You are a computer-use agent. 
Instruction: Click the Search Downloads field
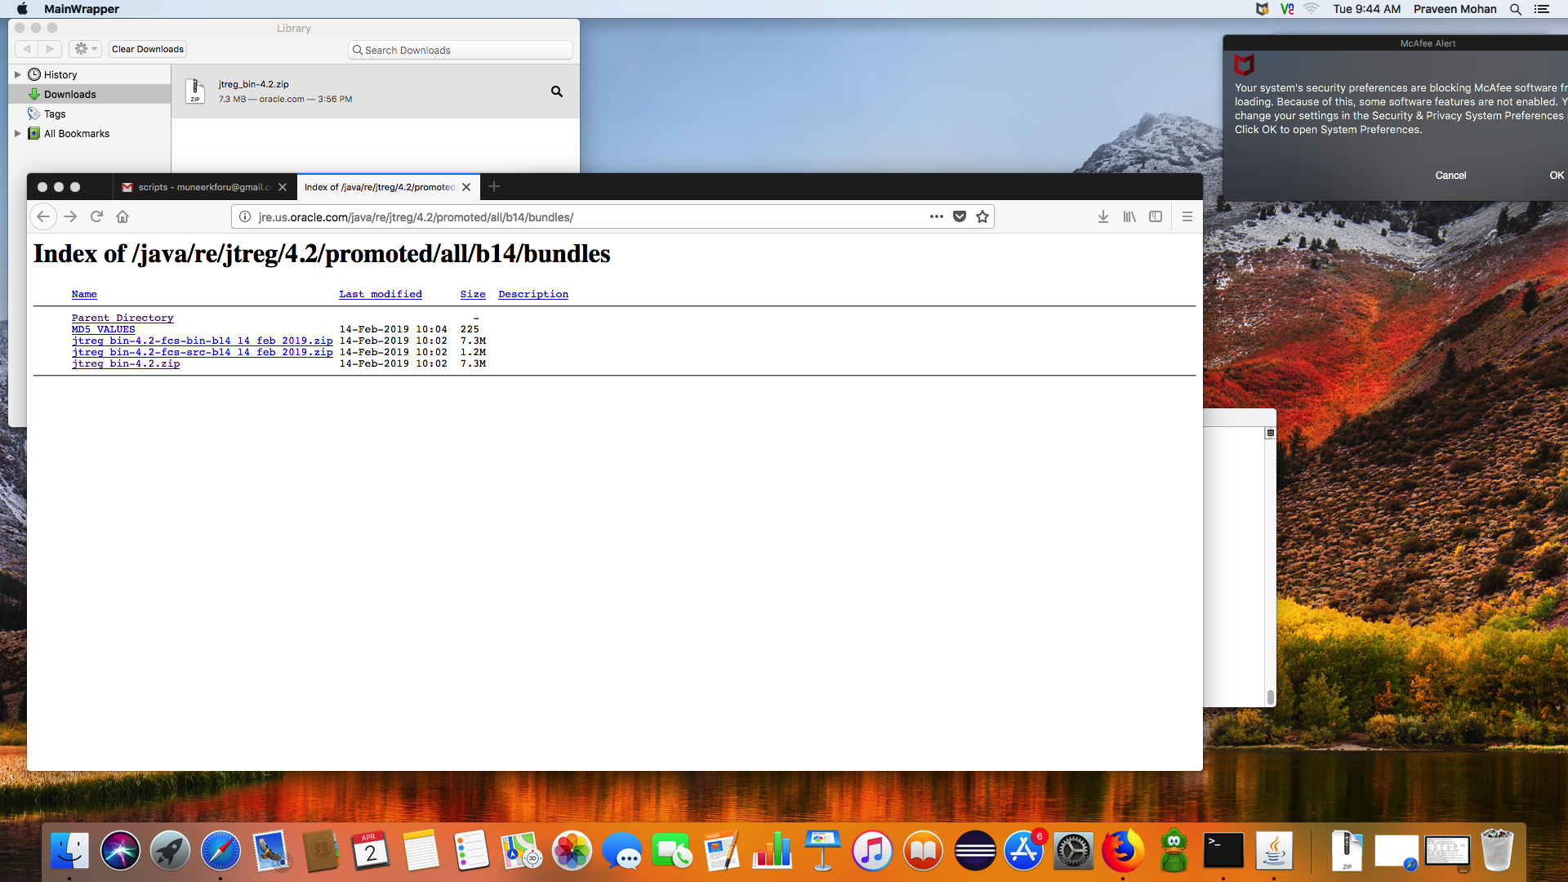(x=461, y=50)
